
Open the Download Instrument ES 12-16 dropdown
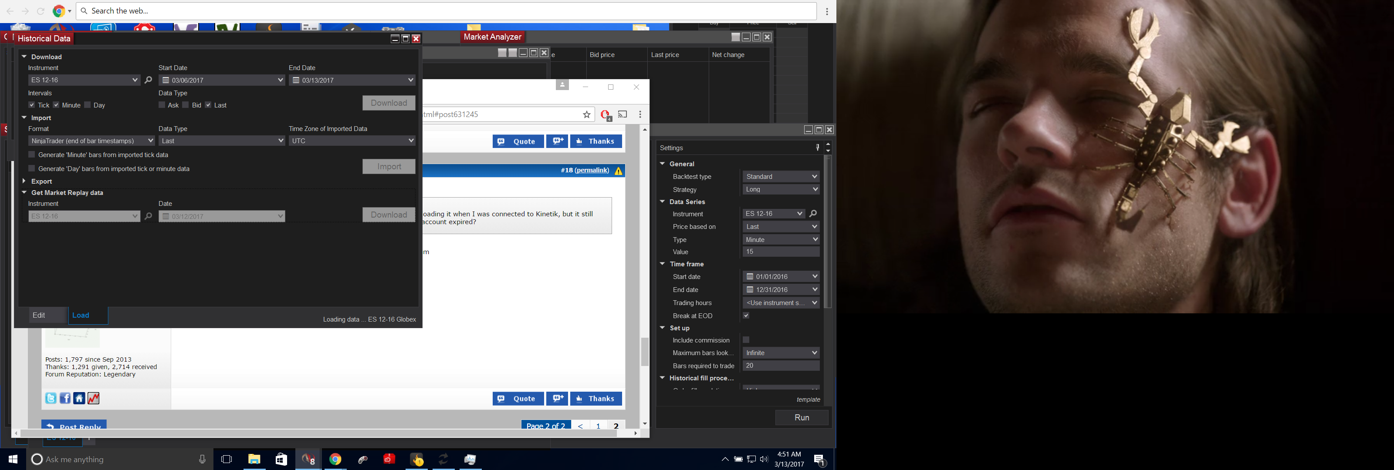click(84, 80)
